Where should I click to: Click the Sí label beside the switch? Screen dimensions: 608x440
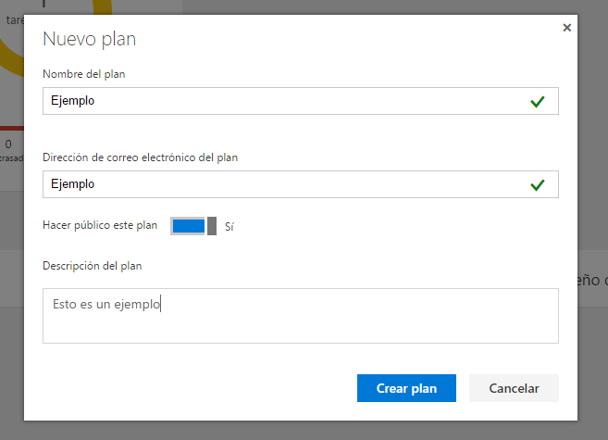230,226
